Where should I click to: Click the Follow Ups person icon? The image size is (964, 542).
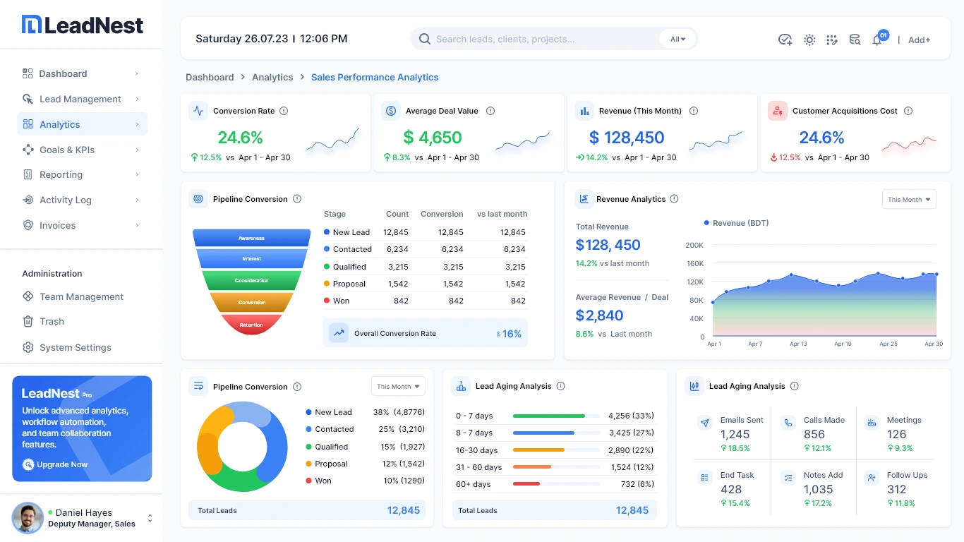[872, 478]
